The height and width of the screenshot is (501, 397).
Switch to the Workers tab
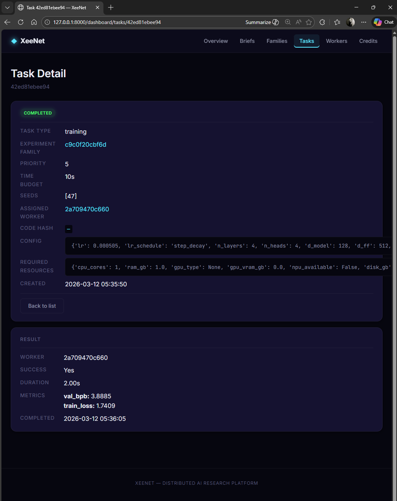(x=336, y=41)
